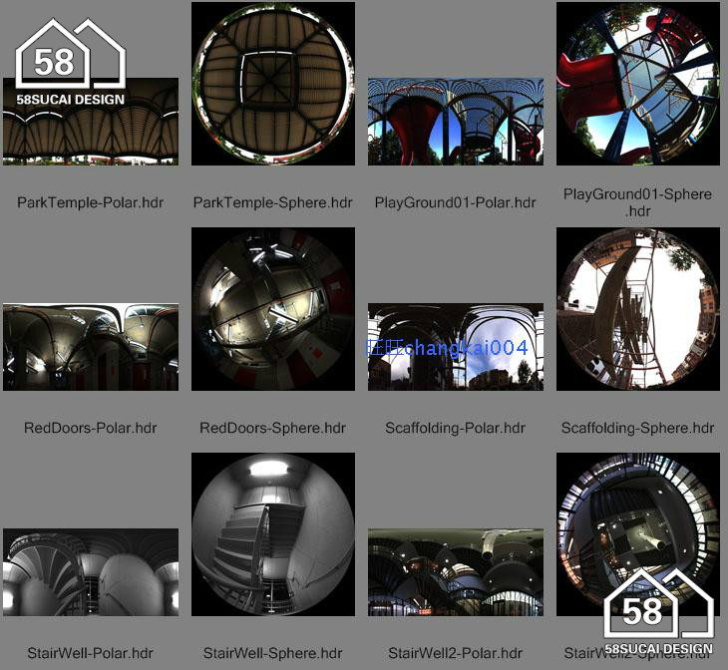Viewport: 728px width, 670px height.
Task: Click the Scaffolding-Sphere fisheye thumbnail
Action: tap(638, 309)
